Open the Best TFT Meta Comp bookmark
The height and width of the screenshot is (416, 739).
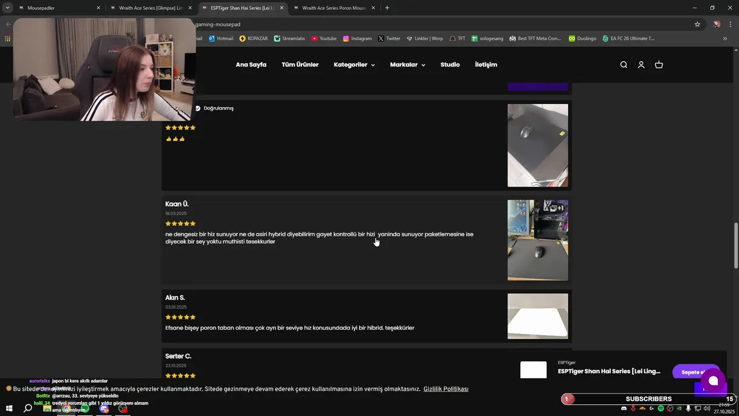pyautogui.click(x=535, y=39)
